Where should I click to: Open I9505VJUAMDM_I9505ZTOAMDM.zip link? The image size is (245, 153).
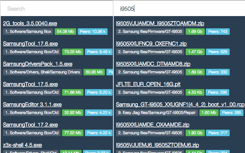click(160, 23)
